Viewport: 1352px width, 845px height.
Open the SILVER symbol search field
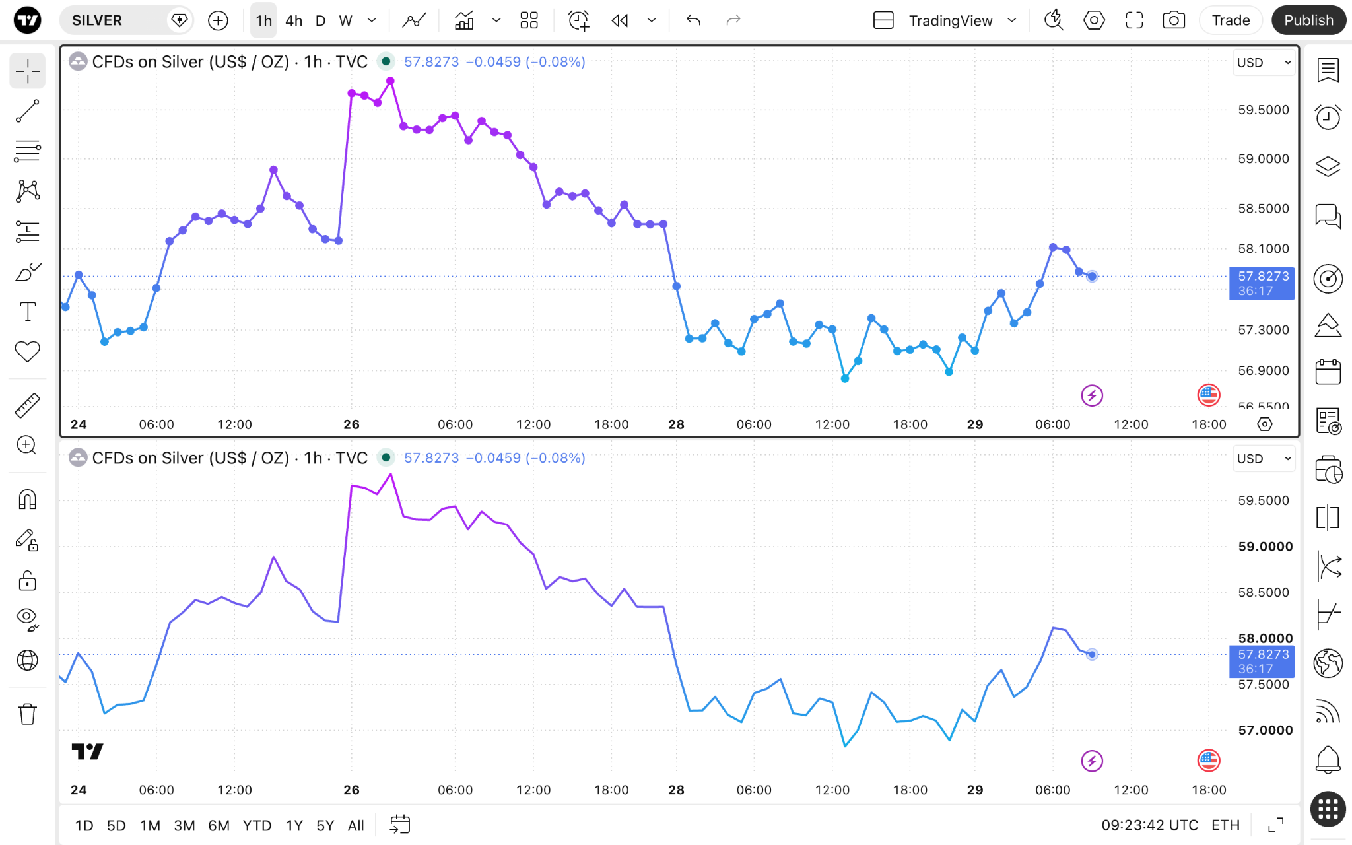pos(125,20)
